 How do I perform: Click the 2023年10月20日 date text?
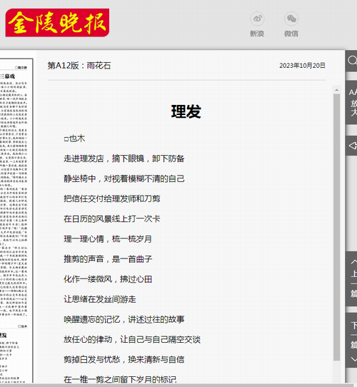tap(302, 66)
